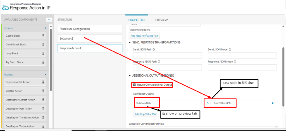The image size is (286, 131).
Task: Select the Properties tab
Action: pos(137,20)
